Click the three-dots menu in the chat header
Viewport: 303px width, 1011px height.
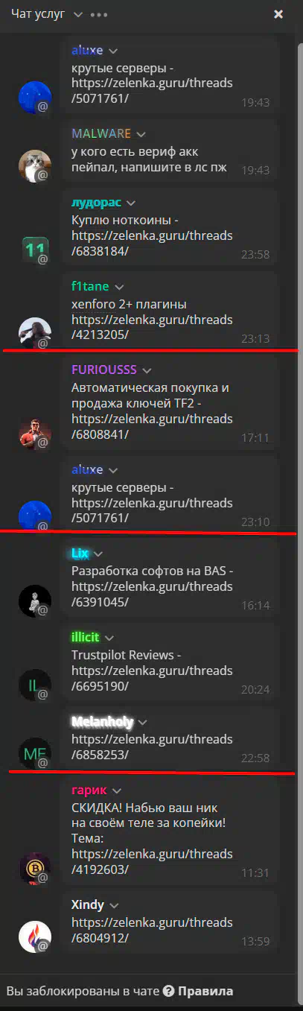point(98,14)
